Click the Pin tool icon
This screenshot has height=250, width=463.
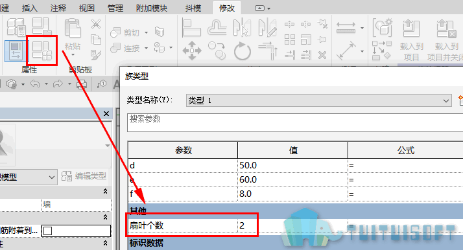(x=322, y=40)
